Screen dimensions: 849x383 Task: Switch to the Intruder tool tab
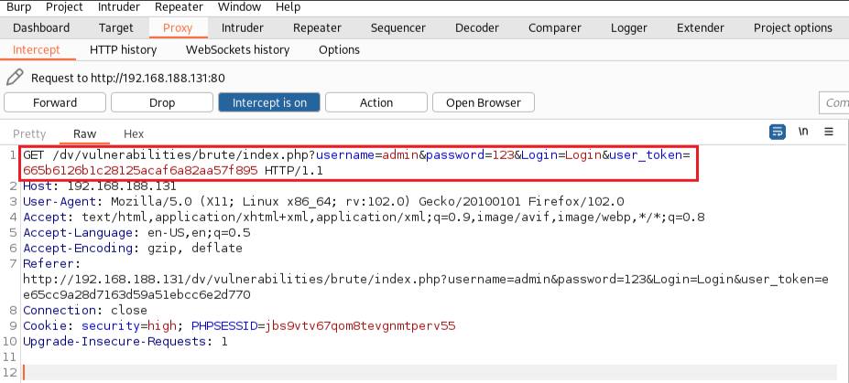[x=243, y=28]
